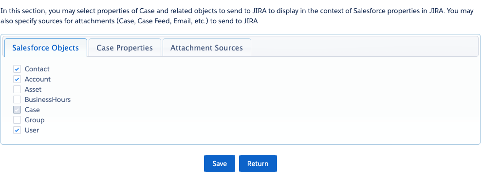This screenshot has height=181, width=482.
Task: Click the Return button
Action: [x=258, y=164]
